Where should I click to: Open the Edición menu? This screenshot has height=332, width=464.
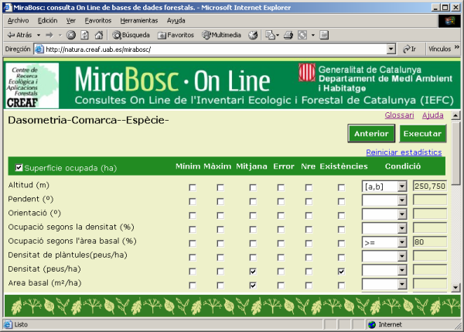[47, 21]
